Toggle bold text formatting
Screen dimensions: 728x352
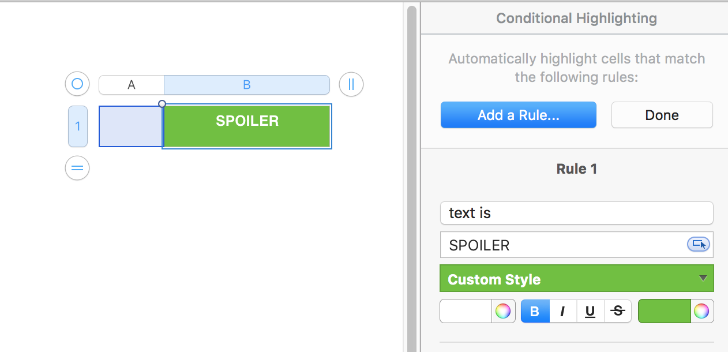click(535, 312)
